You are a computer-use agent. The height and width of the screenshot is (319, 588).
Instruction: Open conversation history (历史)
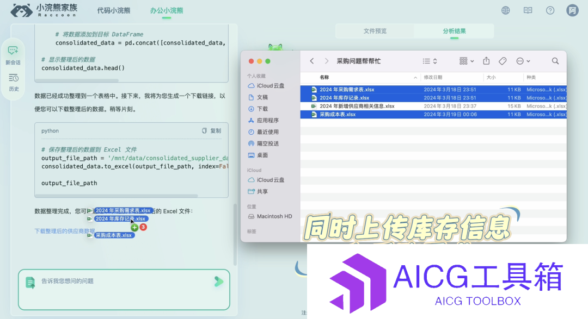click(14, 83)
